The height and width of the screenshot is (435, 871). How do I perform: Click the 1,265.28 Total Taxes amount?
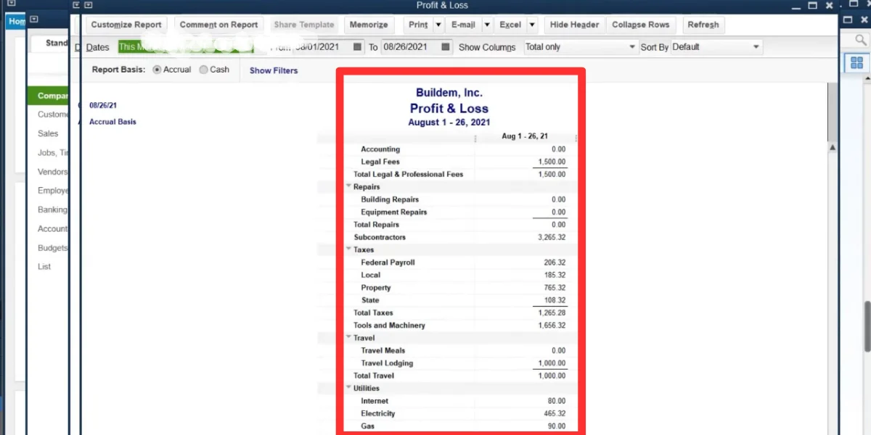pos(552,312)
